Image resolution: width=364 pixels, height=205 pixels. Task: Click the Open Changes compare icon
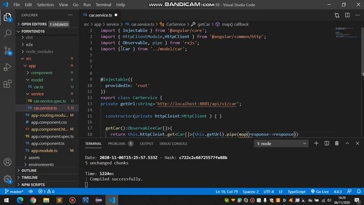(337, 15)
